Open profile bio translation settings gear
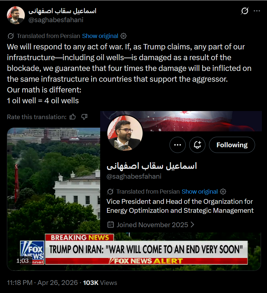Image resolution: width=267 pixels, height=293 pixels. [223, 192]
